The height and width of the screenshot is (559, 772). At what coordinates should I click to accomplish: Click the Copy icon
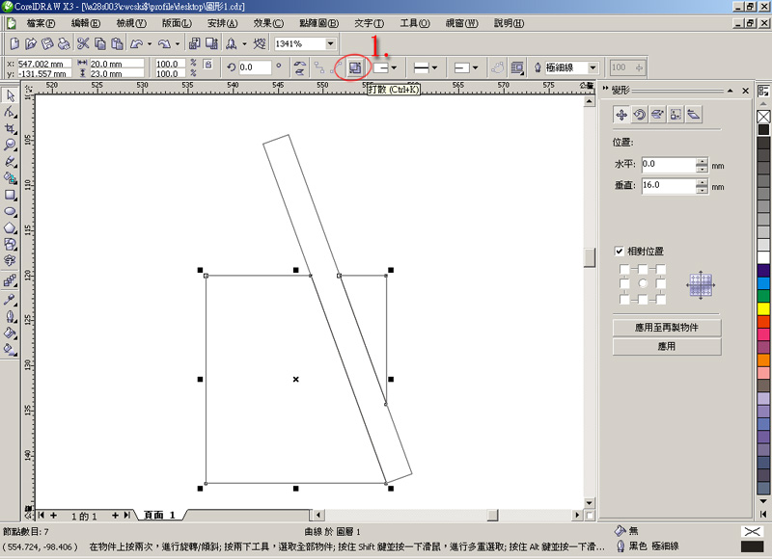(100, 43)
